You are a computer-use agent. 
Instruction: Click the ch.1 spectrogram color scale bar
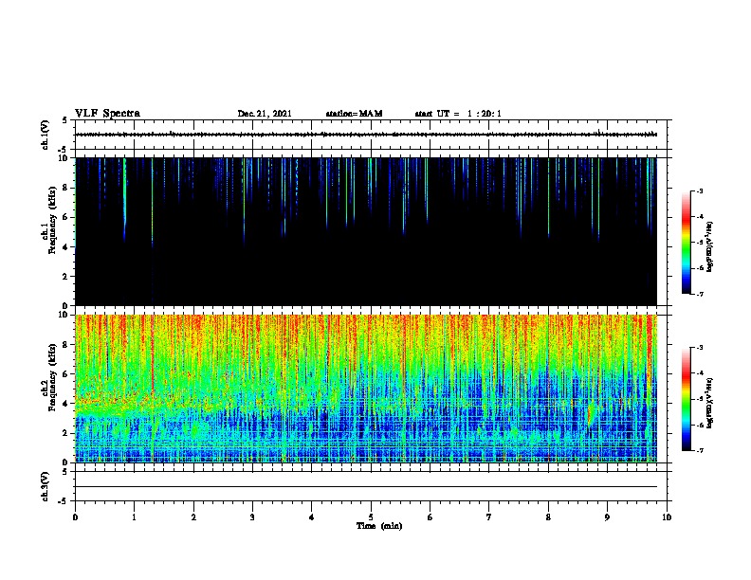pos(686,243)
